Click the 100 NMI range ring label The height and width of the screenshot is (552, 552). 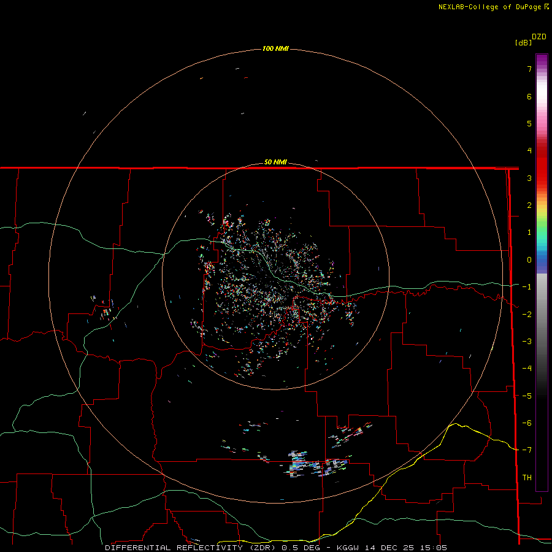click(x=275, y=48)
